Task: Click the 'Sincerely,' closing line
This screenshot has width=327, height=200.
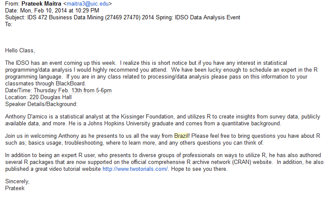Action: pos(17,182)
